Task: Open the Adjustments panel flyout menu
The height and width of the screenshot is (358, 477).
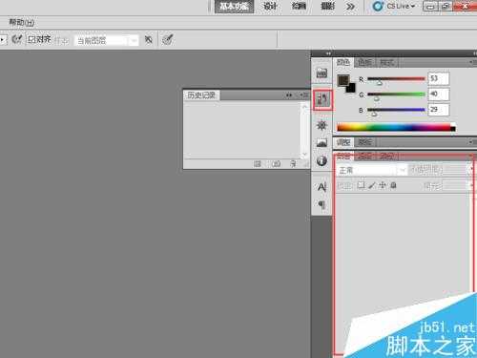Action: coord(472,141)
